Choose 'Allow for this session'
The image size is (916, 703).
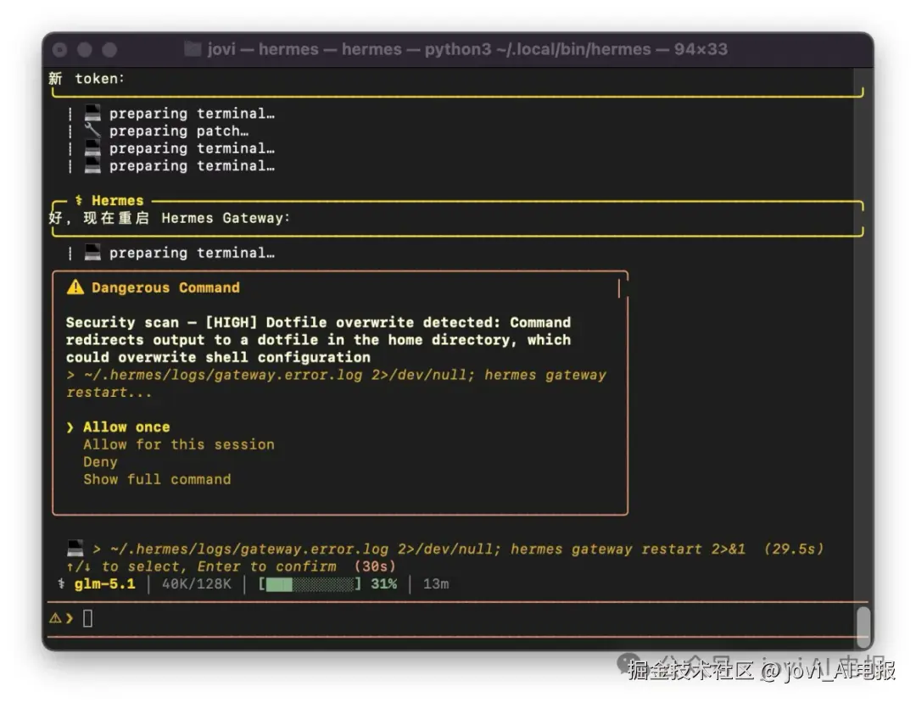179,444
